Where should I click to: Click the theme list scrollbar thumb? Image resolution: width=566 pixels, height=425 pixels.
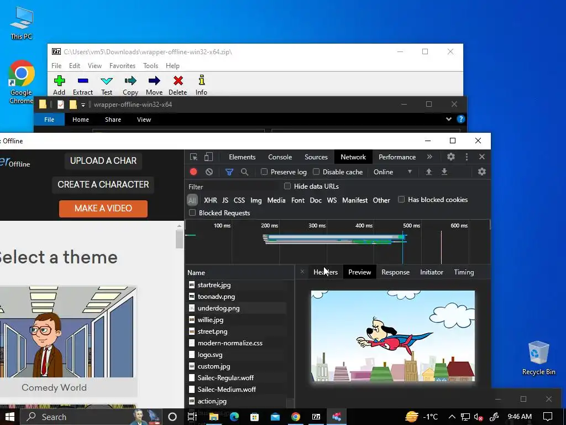click(x=180, y=239)
